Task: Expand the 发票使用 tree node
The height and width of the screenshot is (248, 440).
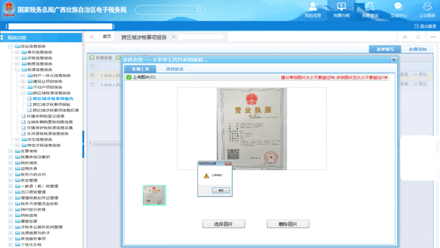Action: tap(11, 151)
